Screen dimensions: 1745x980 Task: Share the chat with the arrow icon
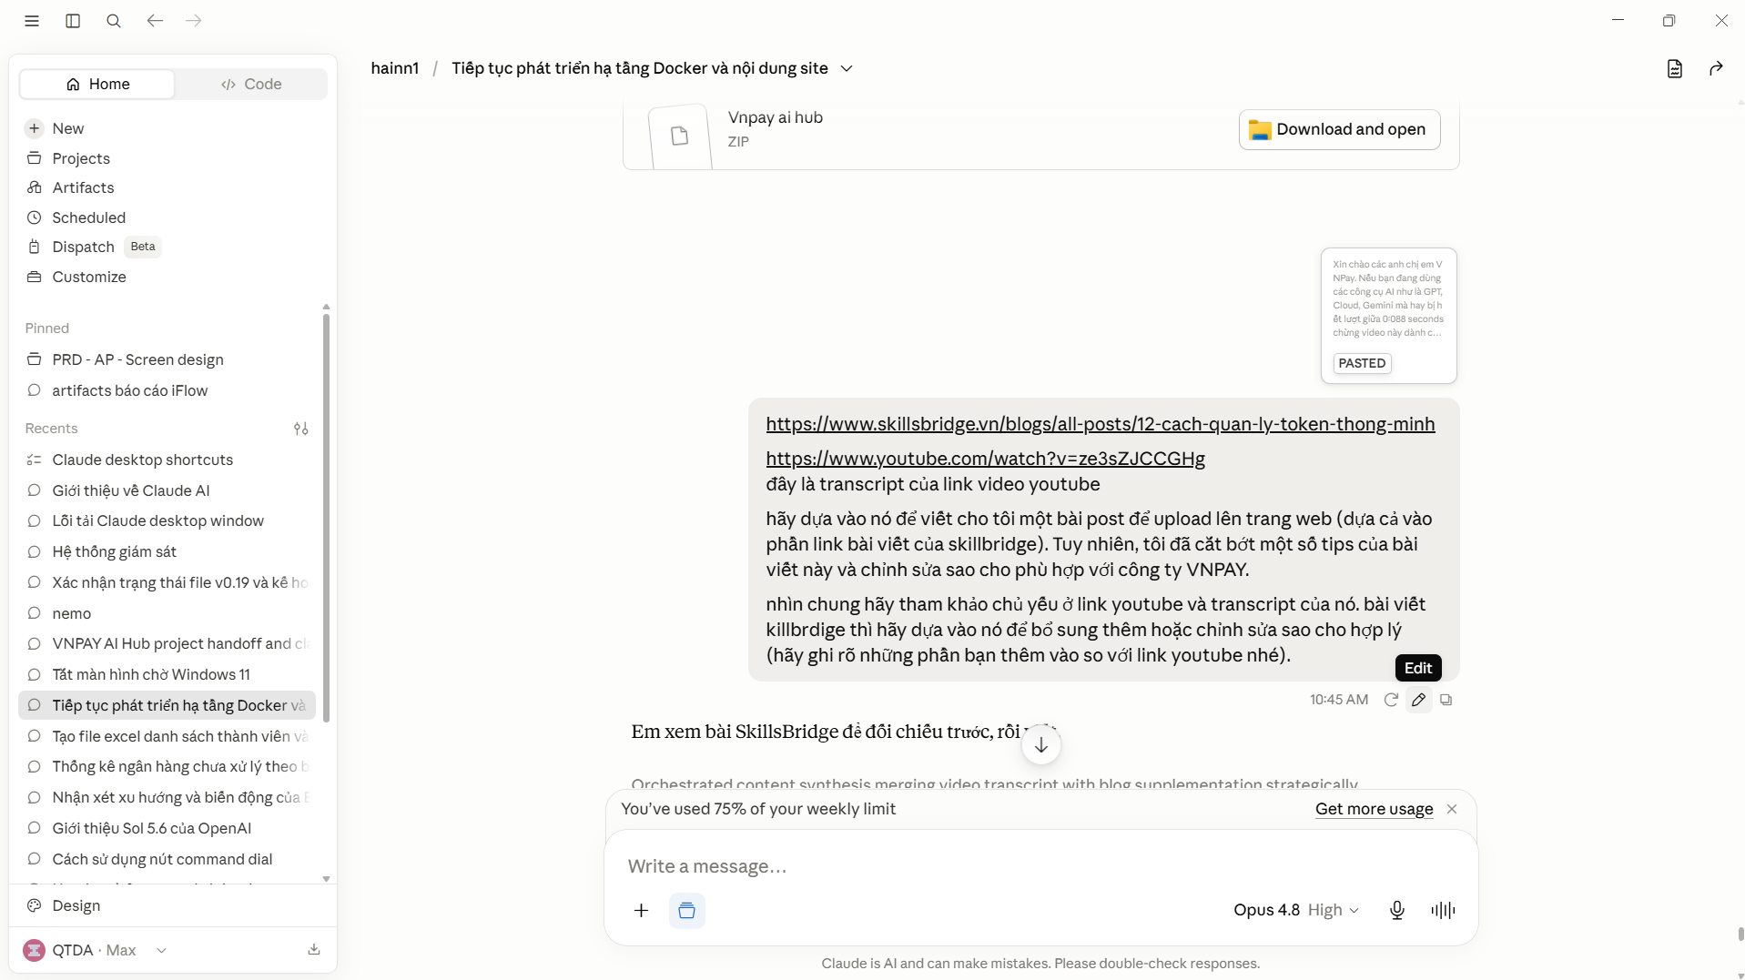tap(1716, 68)
